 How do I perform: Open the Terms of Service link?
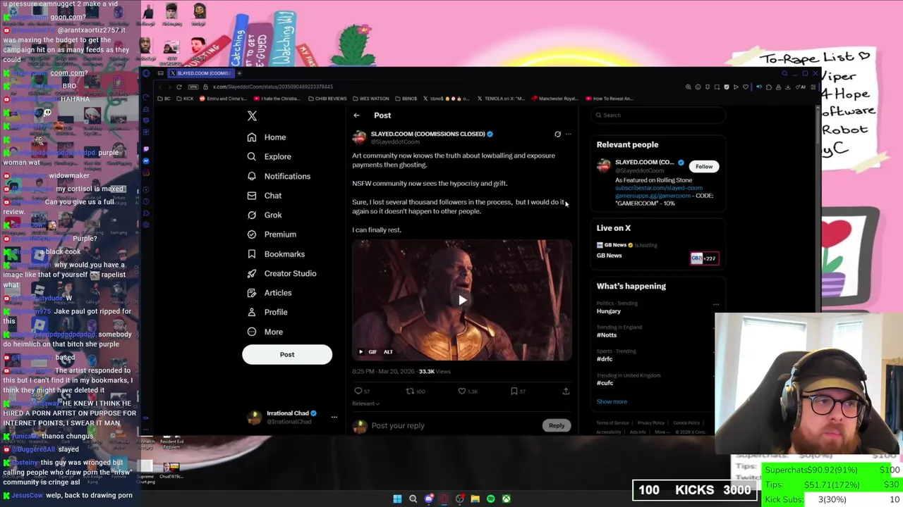point(612,423)
